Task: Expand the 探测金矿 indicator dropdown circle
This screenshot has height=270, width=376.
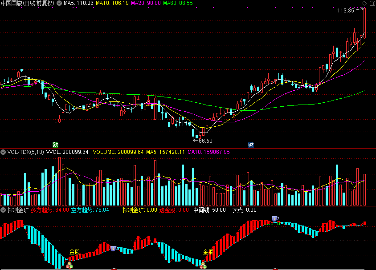Action: point(3,210)
